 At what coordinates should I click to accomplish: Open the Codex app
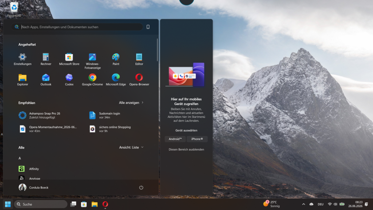[69, 80]
